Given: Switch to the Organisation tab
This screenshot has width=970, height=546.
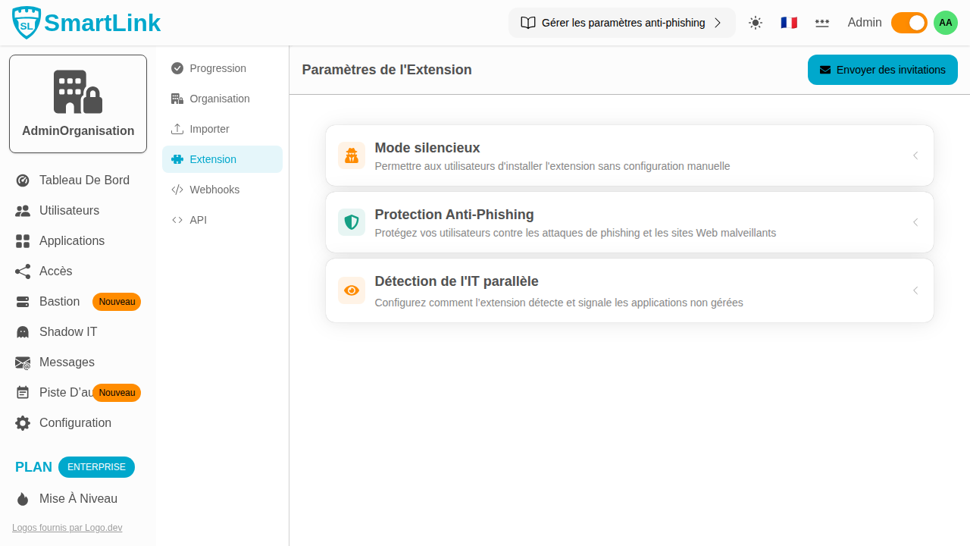Looking at the screenshot, I should [220, 99].
